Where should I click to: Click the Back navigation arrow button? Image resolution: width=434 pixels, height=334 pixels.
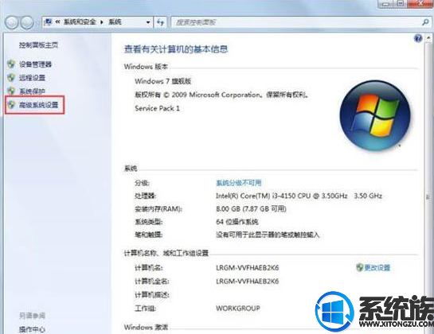(12, 23)
